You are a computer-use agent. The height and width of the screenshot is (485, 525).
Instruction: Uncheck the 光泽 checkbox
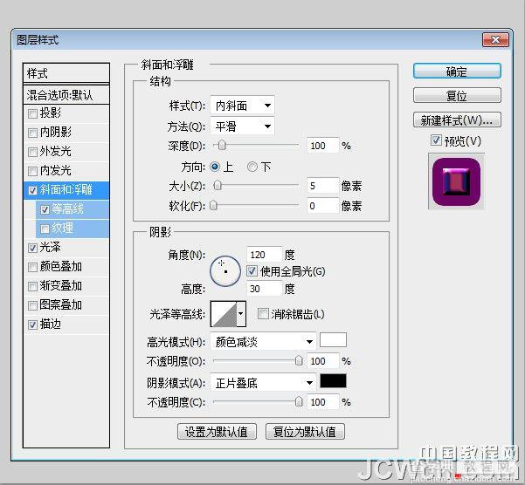[x=32, y=248]
